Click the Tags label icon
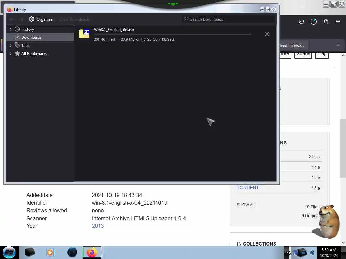Screen dimensions: 346x259 (x=17, y=45)
